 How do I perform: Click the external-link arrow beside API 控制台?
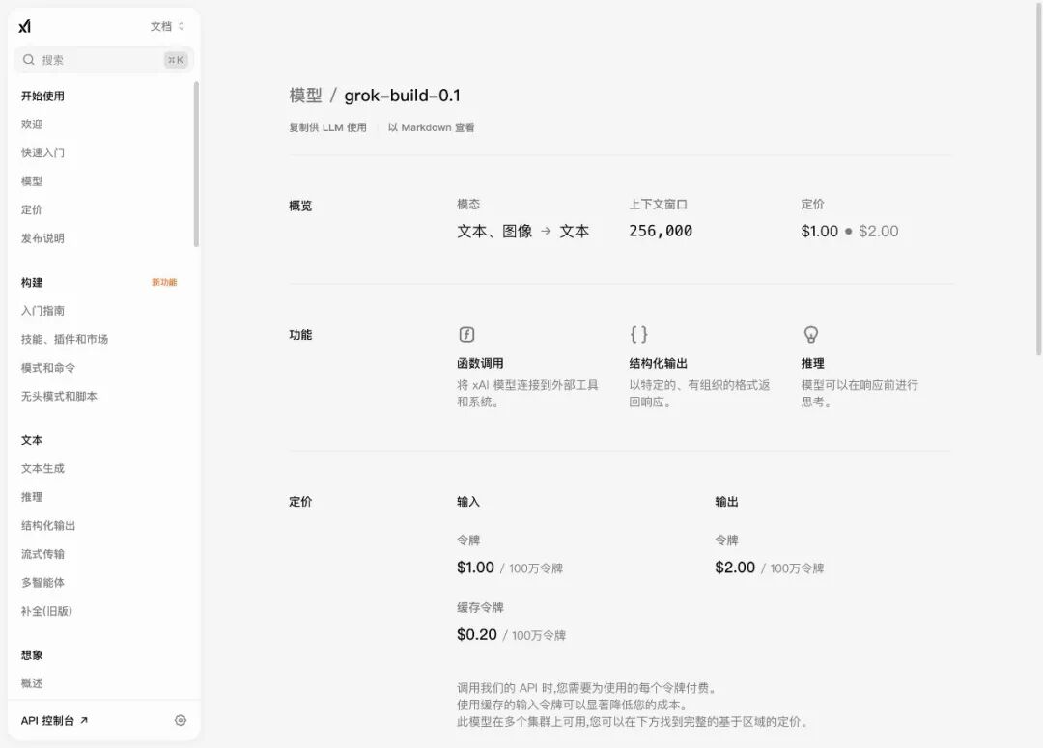tap(84, 720)
